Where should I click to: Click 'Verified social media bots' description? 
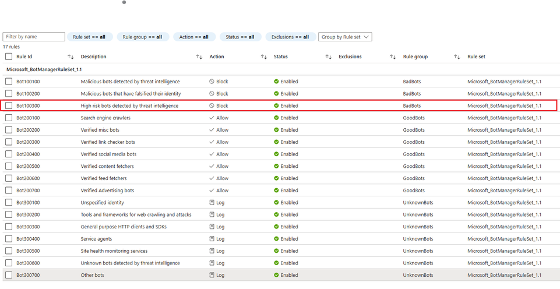[108, 154]
